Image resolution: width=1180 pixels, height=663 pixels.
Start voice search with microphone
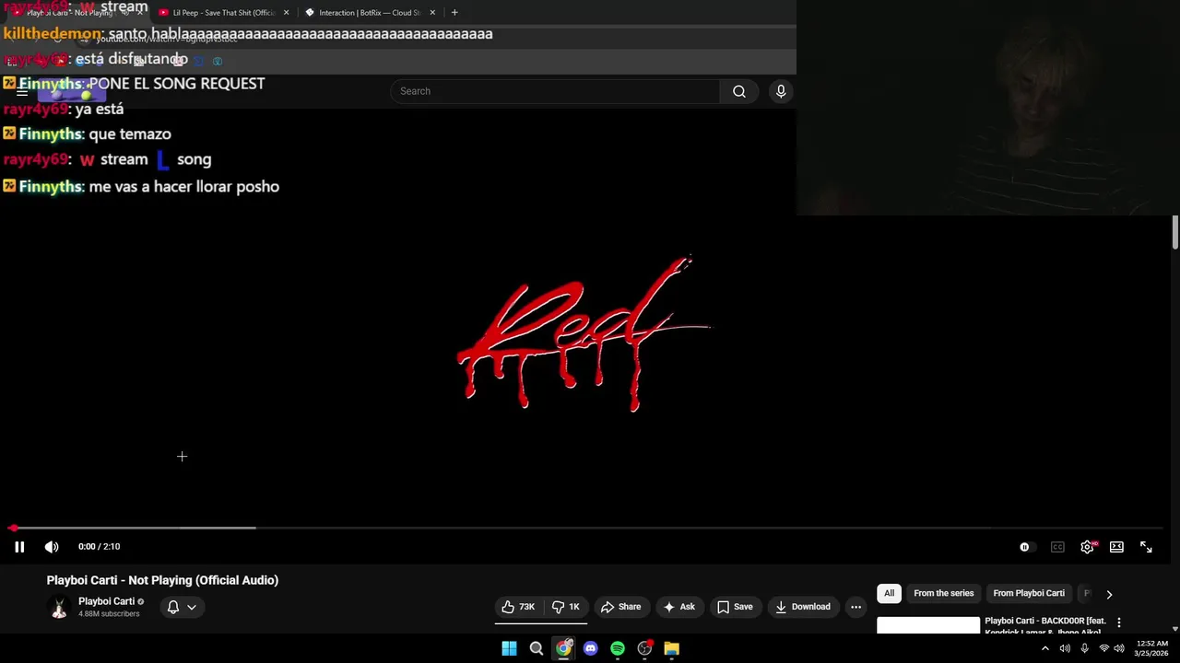pos(781,91)
